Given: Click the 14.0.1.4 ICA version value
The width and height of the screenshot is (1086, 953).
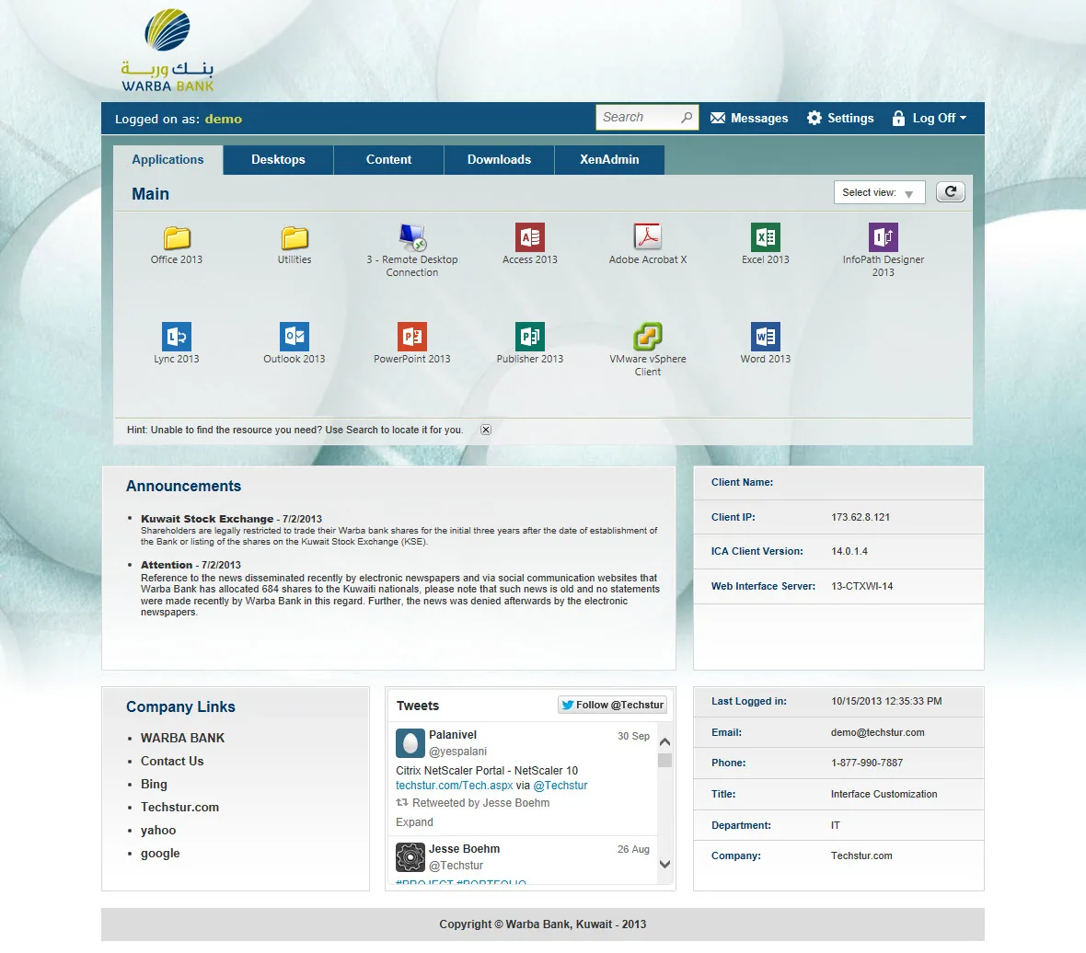Looking at the screenshot, I should [x=849, y=552].
